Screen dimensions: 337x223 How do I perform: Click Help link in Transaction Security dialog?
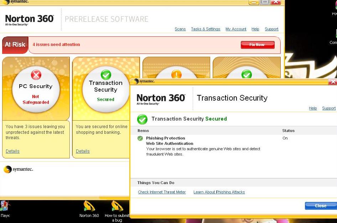tap(313, 108)
